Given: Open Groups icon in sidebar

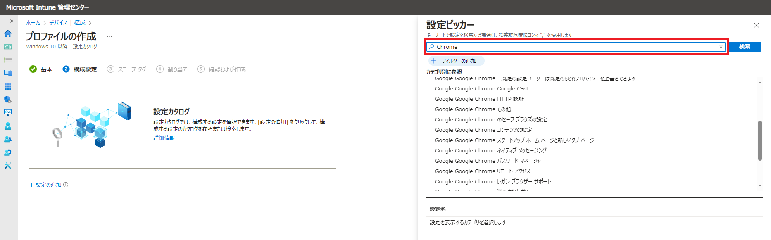Looking at the screenshot, I should point(7,139).
